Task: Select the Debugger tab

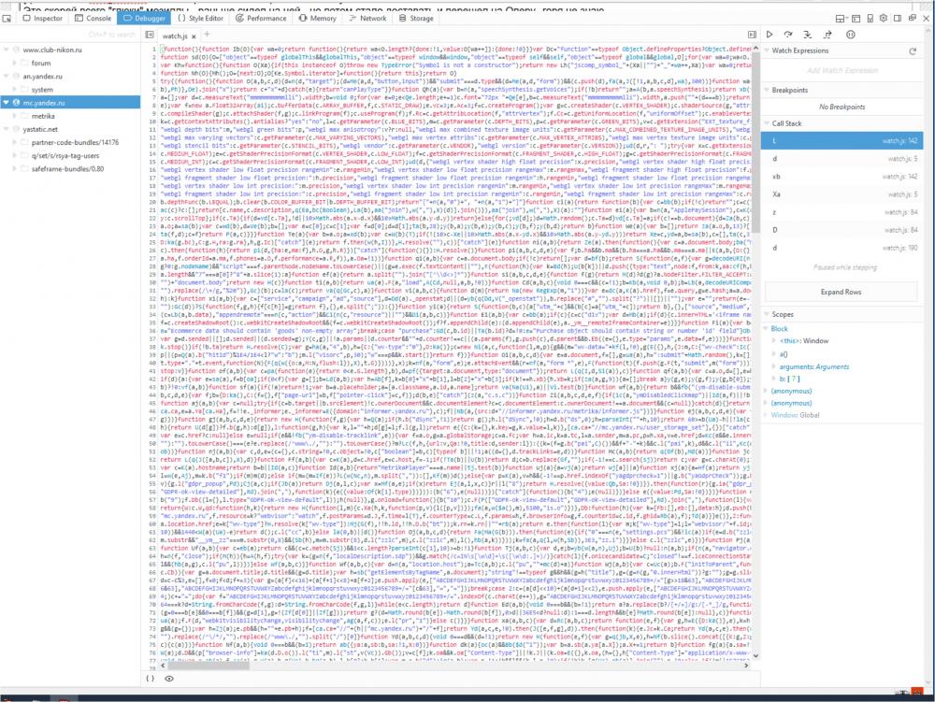Action: tap(144, 19)
